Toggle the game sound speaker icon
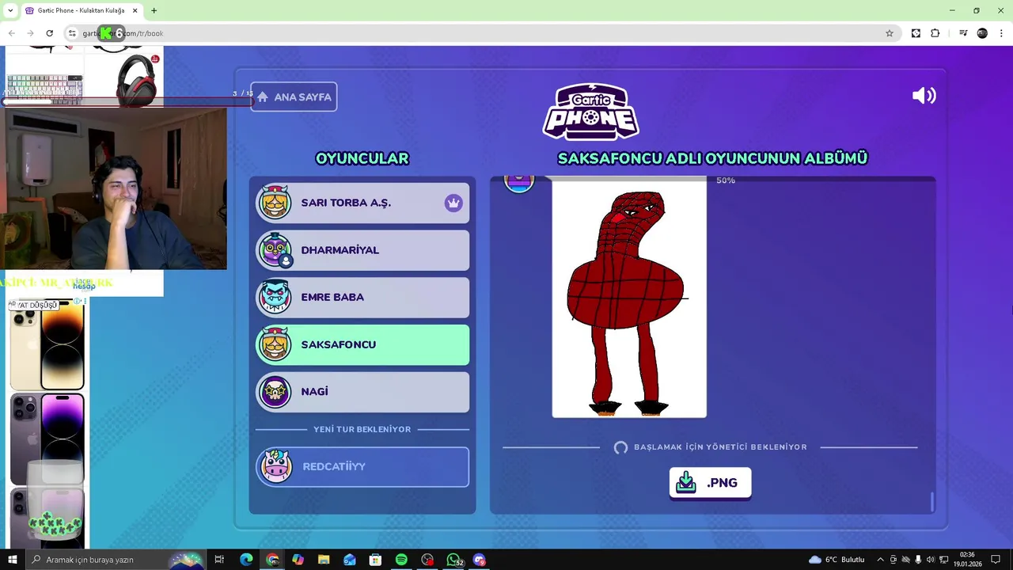The width and height of the screenshot is (1013, 570). (x=924, y=96)
